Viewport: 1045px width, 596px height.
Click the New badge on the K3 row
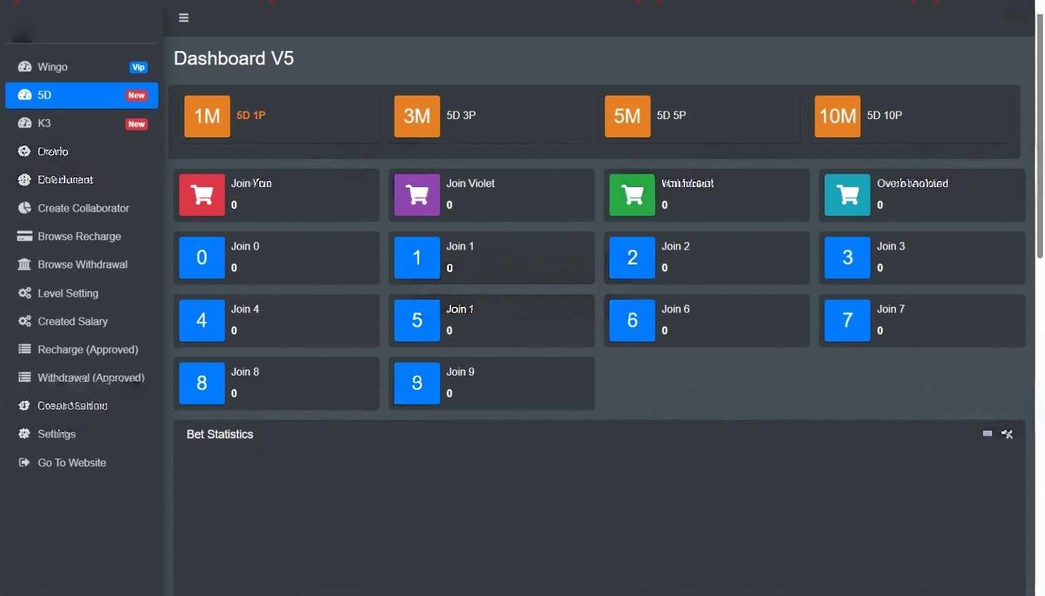(137, 124)
